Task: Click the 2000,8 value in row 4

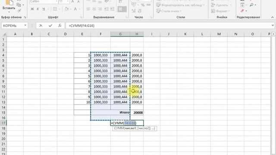Action: click(137, 55)
